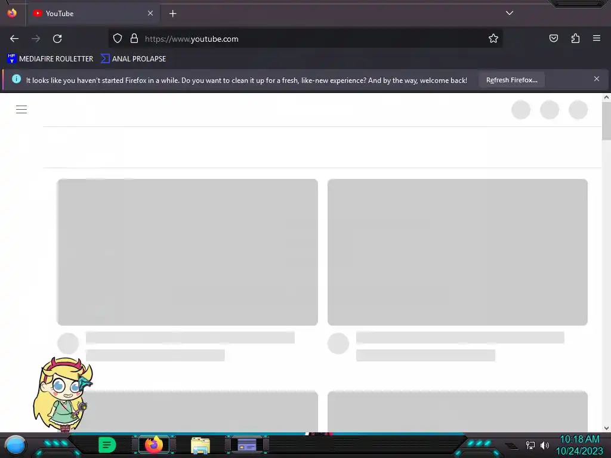Click the first loading video thumbnail
The height and width of the screenshot is (458, 611).
point(187,252)
